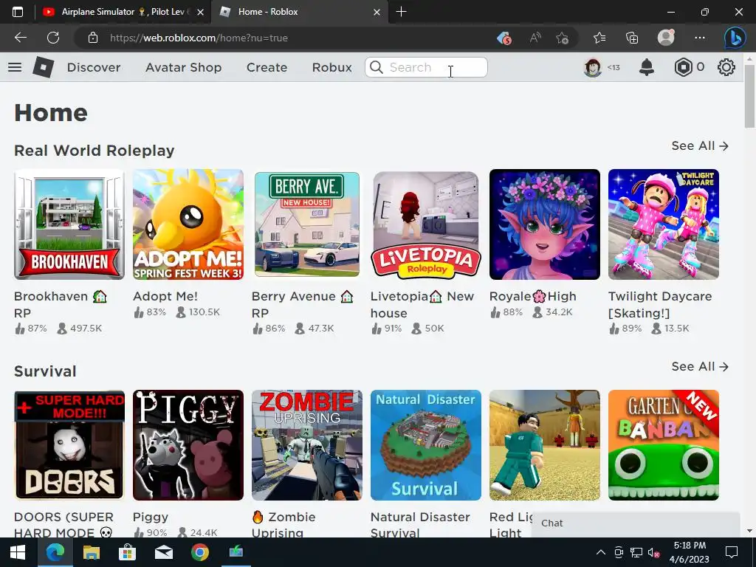
Task: Open the Windows Start menu
Action: pyautogui.click(x=18, y=552)
